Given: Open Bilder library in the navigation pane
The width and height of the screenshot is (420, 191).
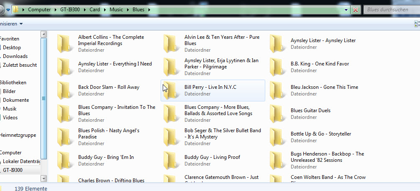Looking at the screenshot, I should (x=9, y=91).
